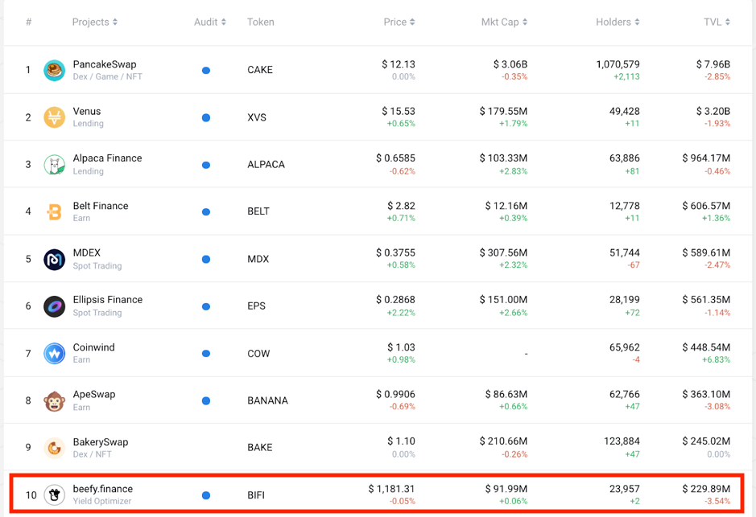Click the Coinwind logo icon
The height and width of the screenshot is (517, 756).
click(54, 354)
